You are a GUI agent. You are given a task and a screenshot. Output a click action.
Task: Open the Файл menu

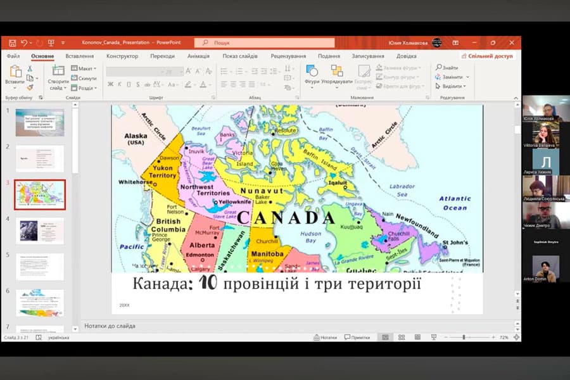(x=13, y=56)
